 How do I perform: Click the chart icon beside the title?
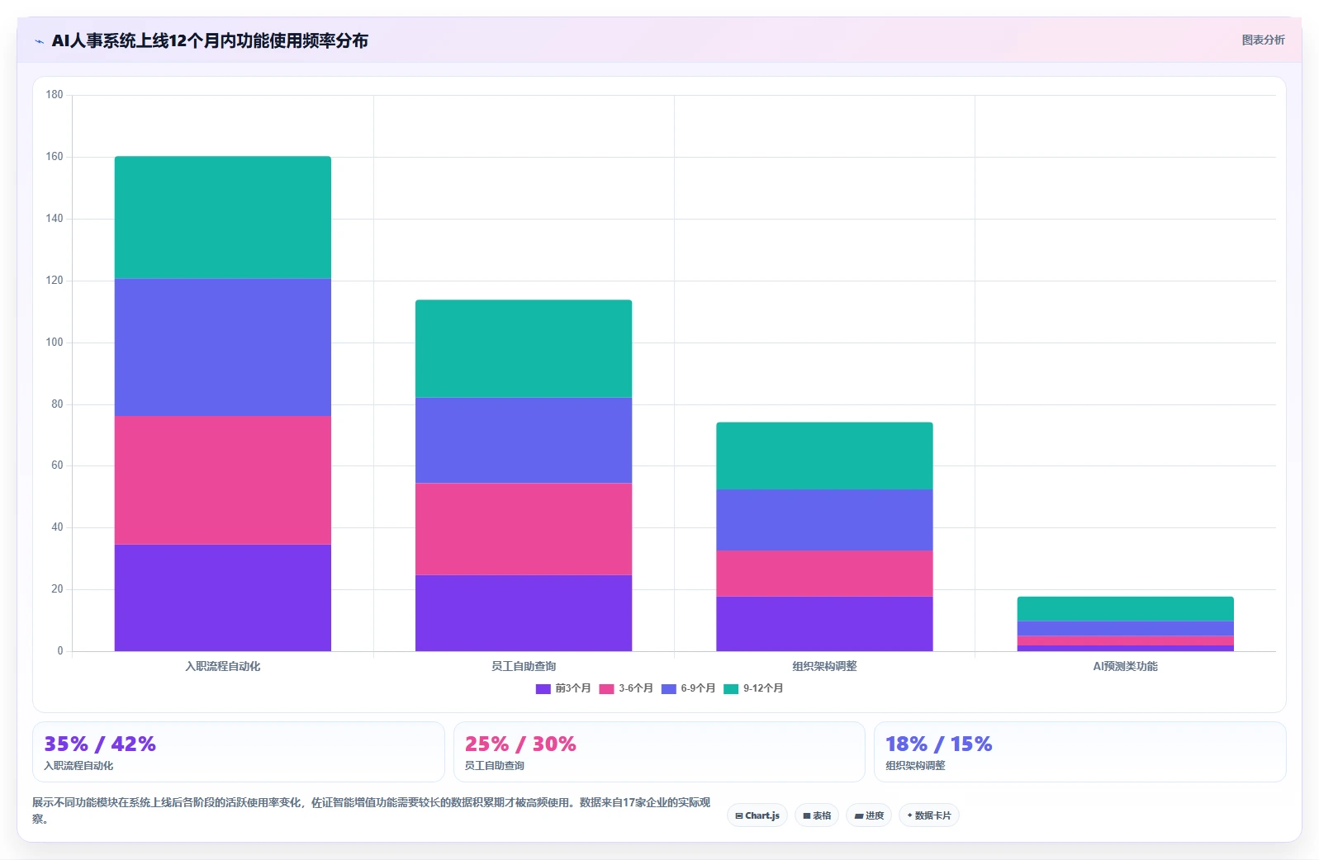[x=39, y=41]
